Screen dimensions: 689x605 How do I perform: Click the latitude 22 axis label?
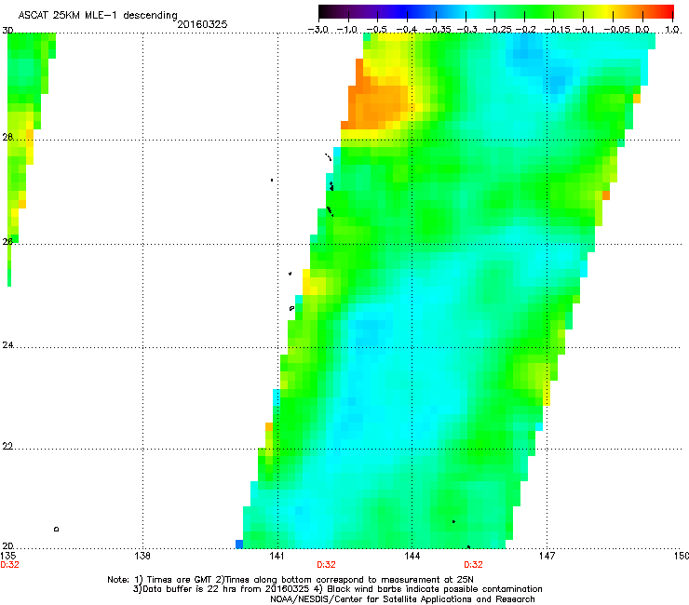pos(7,446)
